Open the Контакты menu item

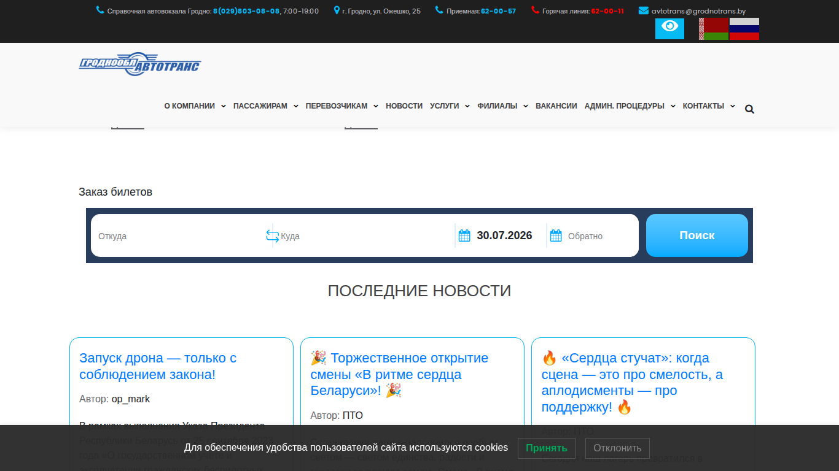pos(703,106)
